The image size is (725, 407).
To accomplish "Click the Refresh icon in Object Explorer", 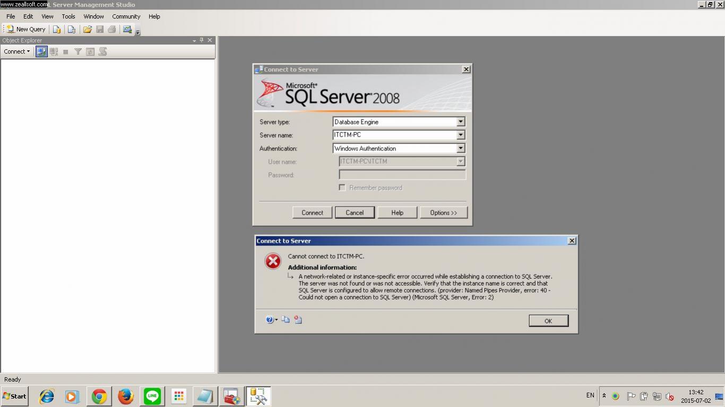I will coord(90,51).
